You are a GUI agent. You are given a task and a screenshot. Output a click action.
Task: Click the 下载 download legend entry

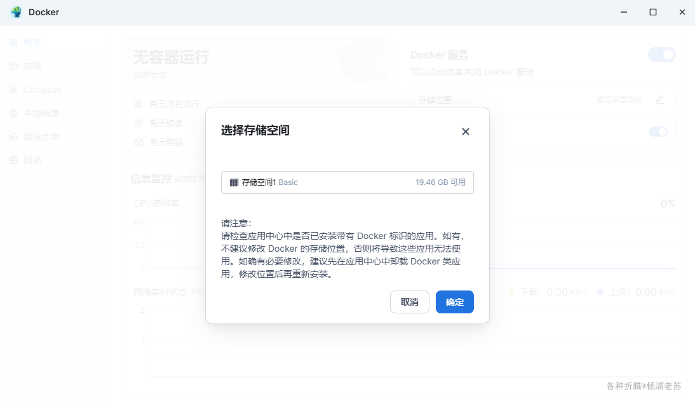tap(548, 292)
